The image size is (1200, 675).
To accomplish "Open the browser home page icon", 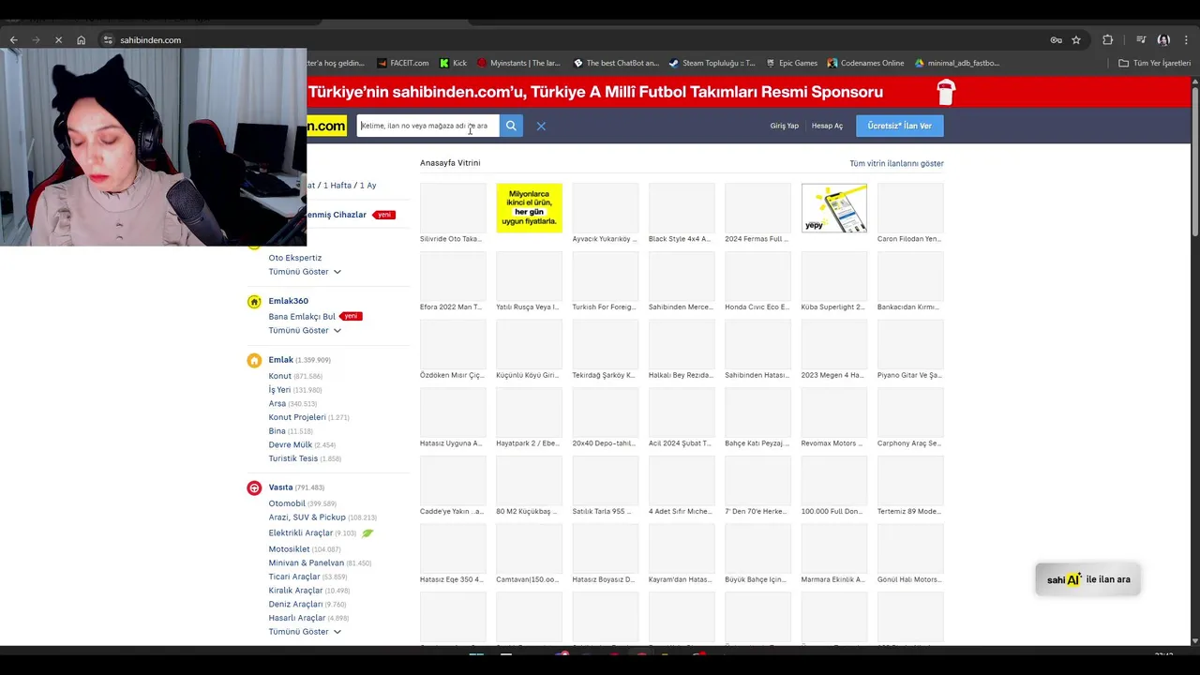I will click(x=82, y=40).
